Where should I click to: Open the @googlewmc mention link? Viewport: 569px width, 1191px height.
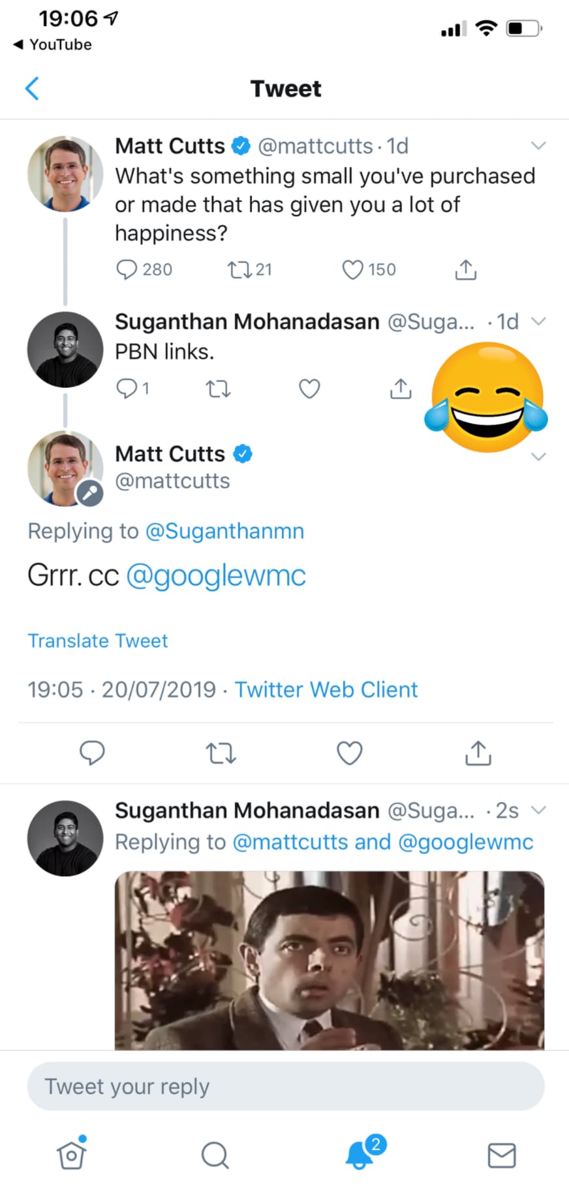pos(215,576)
